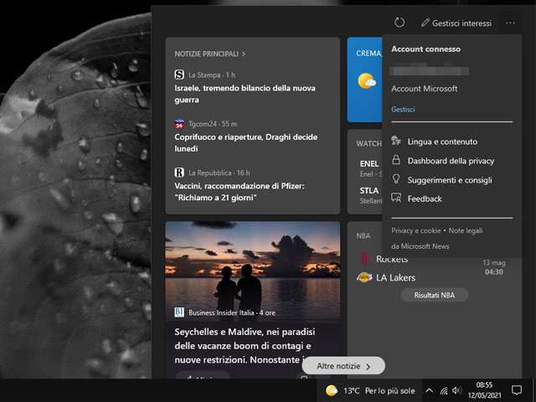Open the three-dot more options menu
536x402 pixels.
[511, 23]
